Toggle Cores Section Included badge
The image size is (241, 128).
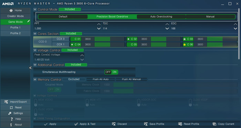71,34
